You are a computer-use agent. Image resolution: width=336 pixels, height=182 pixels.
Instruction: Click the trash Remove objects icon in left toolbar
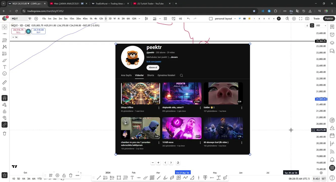(x=5, y=133)
